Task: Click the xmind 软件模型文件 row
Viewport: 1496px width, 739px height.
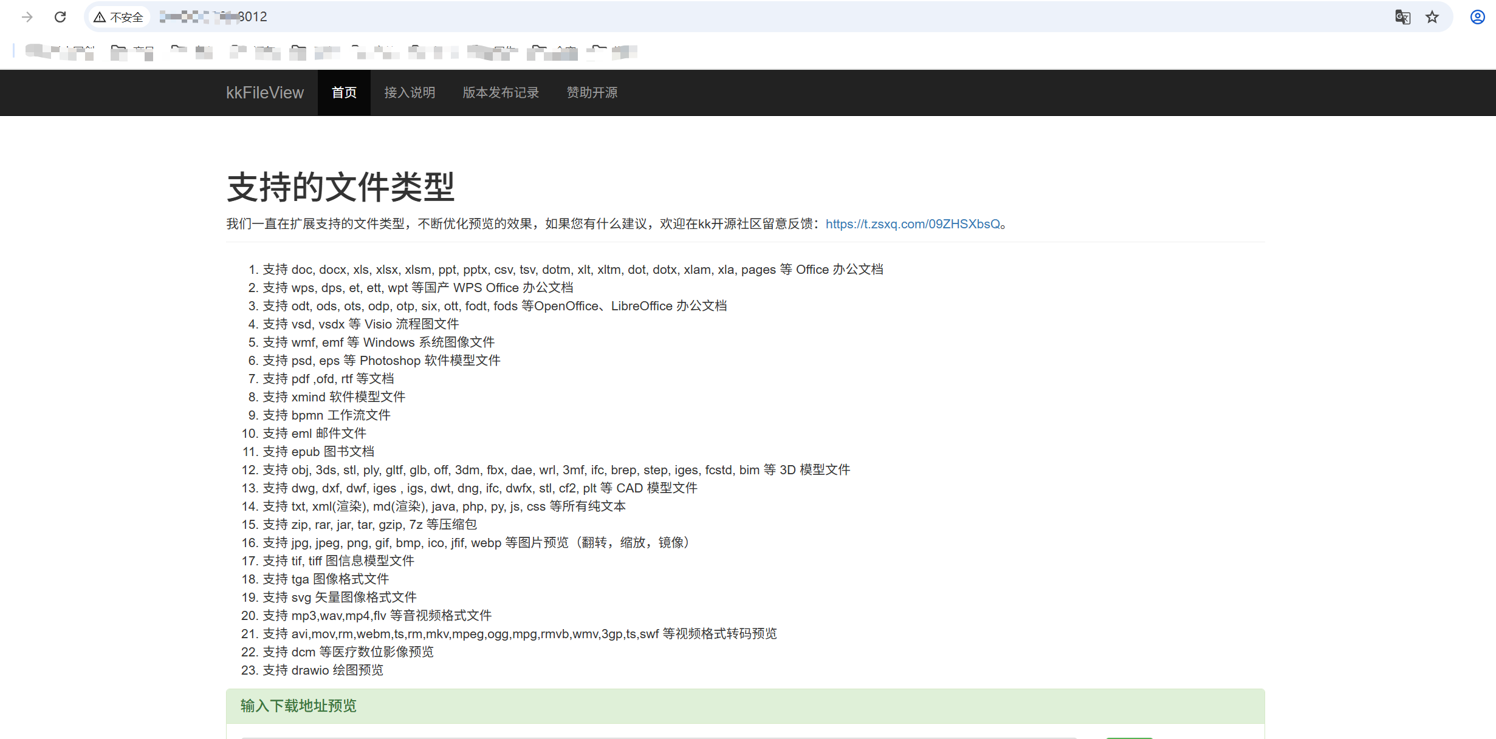Action: point(334,397)
